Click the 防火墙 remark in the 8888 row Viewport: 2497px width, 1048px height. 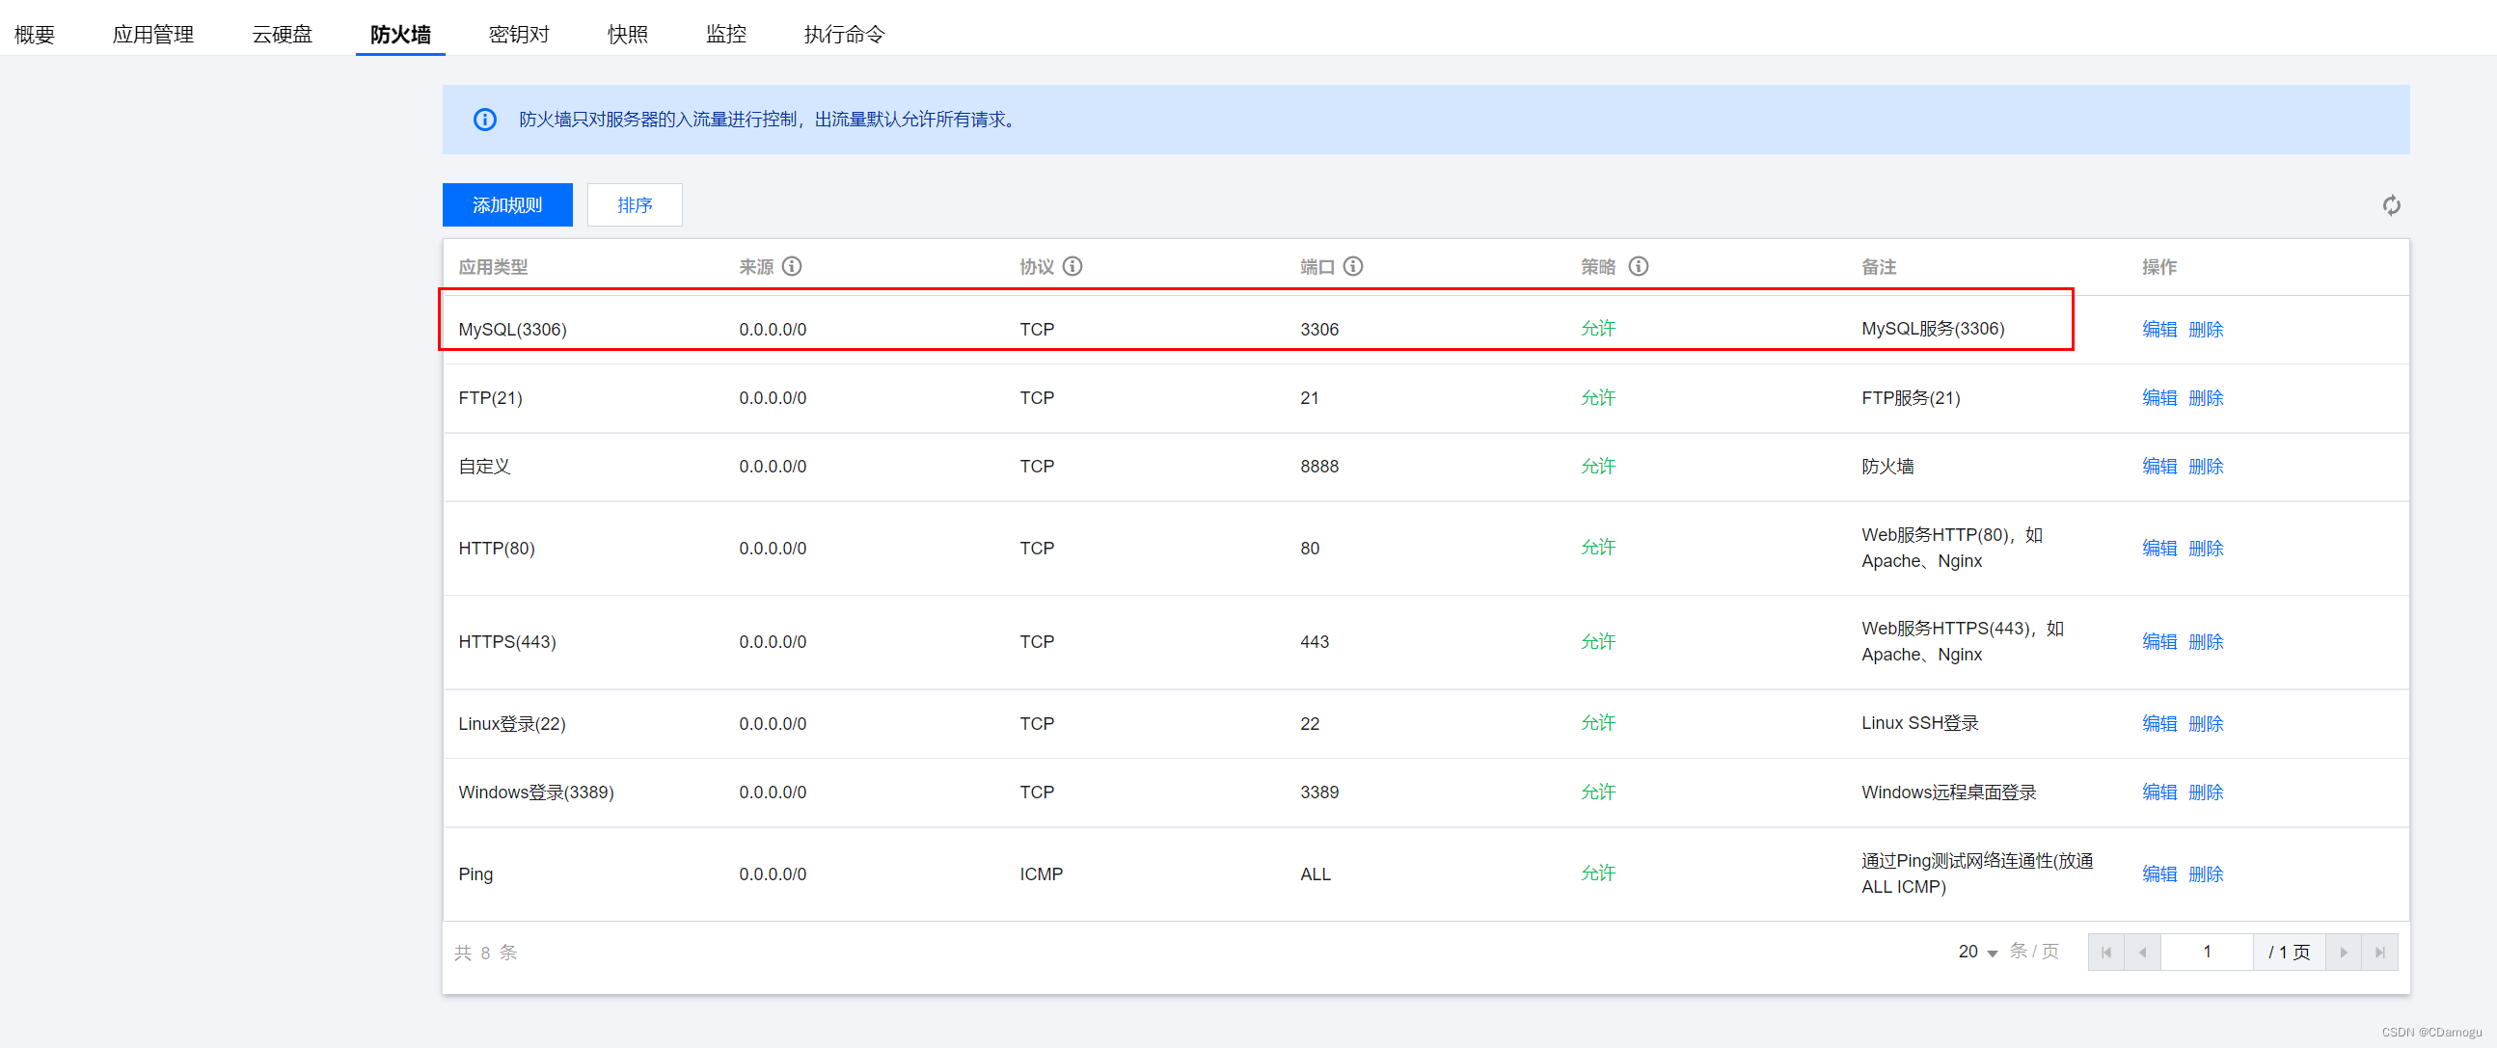click(x=1886, y=467)
